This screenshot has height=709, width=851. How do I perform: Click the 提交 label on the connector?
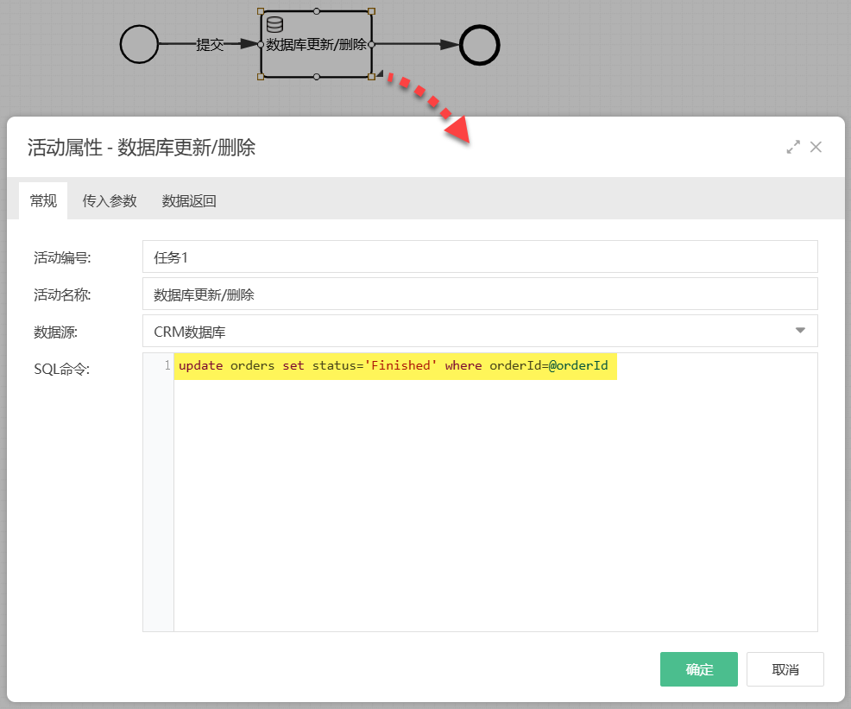click(210, 45)
